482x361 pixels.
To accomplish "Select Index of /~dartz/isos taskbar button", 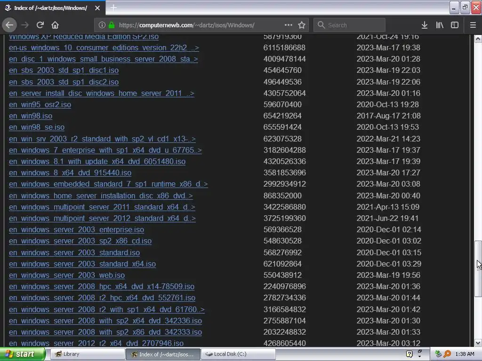I will [163, 354].
